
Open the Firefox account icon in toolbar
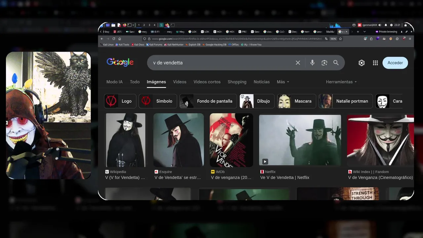(x=365, y=39)
